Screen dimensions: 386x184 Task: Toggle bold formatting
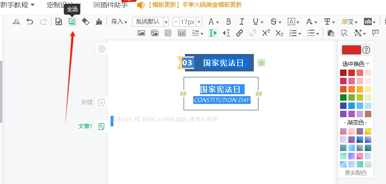click(228, 22)
